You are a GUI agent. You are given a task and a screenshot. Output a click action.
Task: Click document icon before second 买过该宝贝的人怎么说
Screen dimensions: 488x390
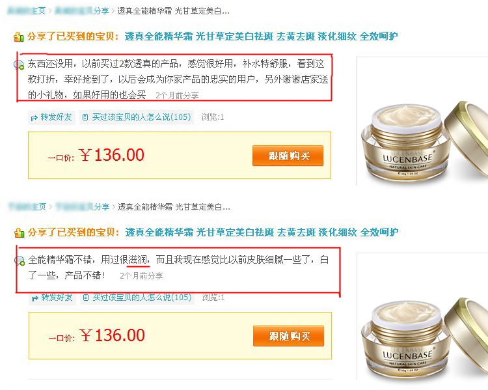(86, 298)
